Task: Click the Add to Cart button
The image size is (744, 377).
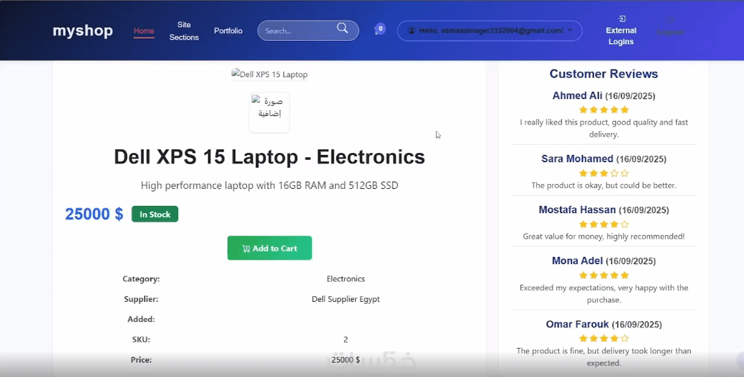Action: click(269, 248)
